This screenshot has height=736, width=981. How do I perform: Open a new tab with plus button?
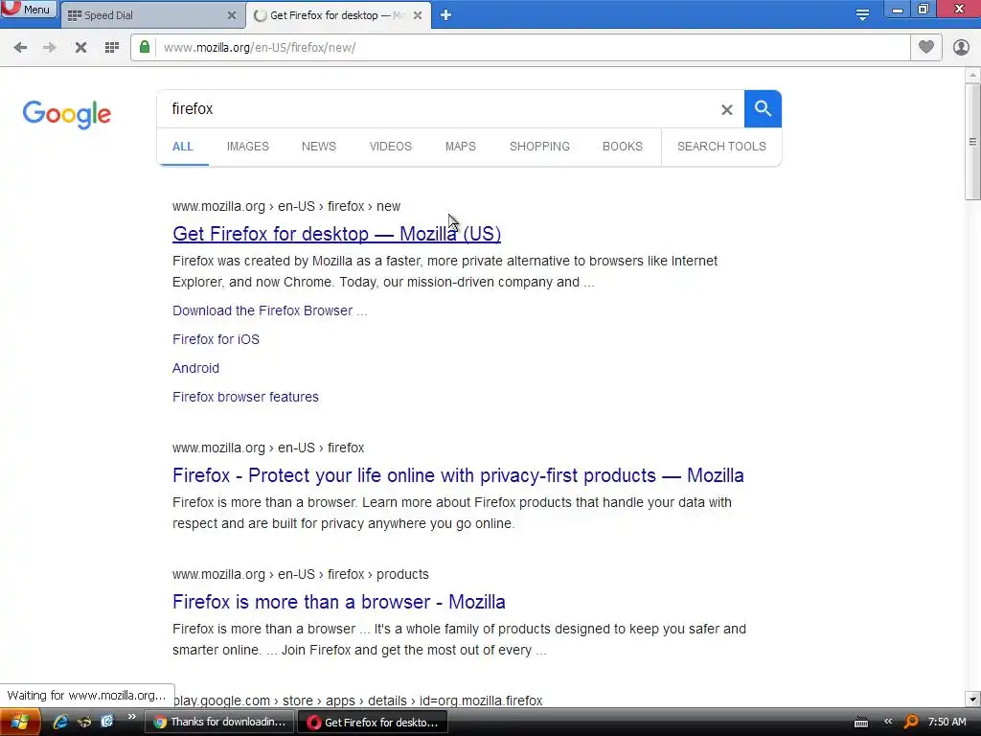pos(445,15)
